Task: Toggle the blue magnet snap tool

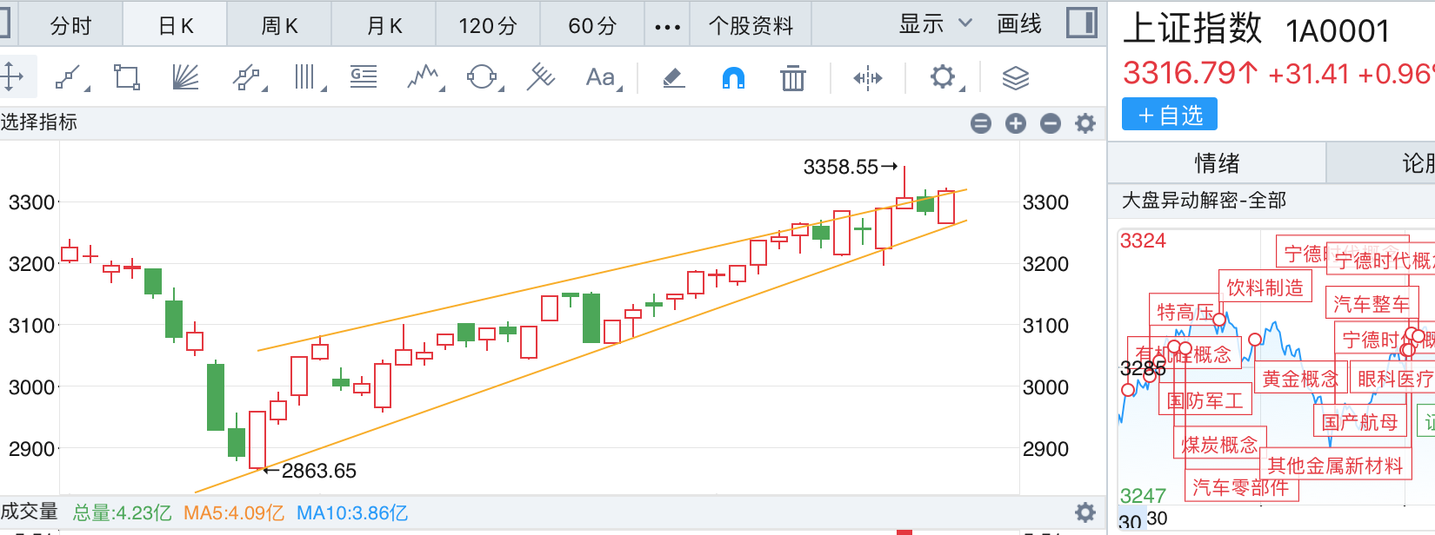Action: (733, 79)
